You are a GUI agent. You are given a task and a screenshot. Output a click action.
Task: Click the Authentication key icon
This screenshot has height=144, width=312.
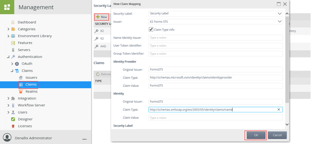(x=13, y=57)
